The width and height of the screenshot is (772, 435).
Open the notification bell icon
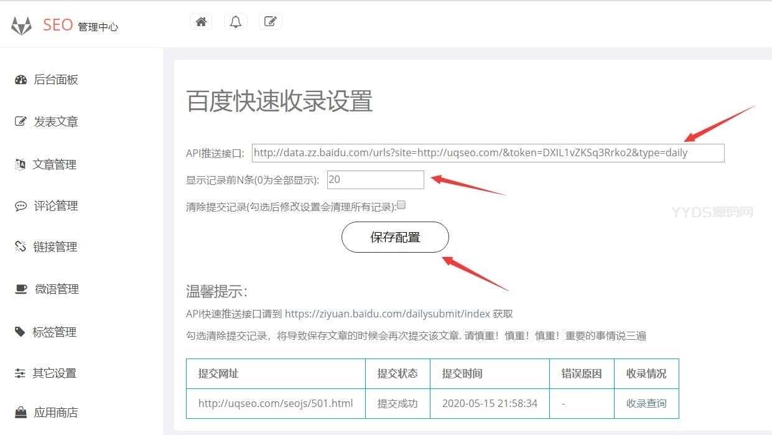236,22
